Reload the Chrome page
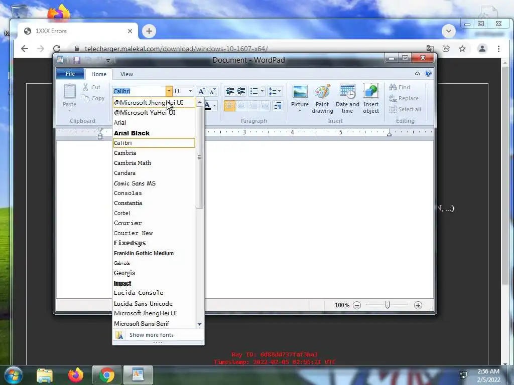Screen dimensions: 514x385 57,49
